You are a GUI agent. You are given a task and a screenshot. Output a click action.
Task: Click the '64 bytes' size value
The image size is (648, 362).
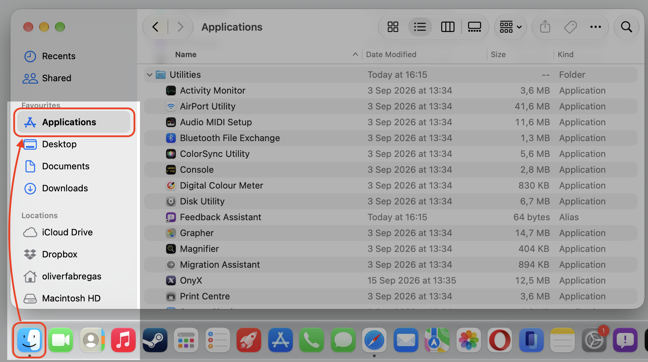(531, 217)
